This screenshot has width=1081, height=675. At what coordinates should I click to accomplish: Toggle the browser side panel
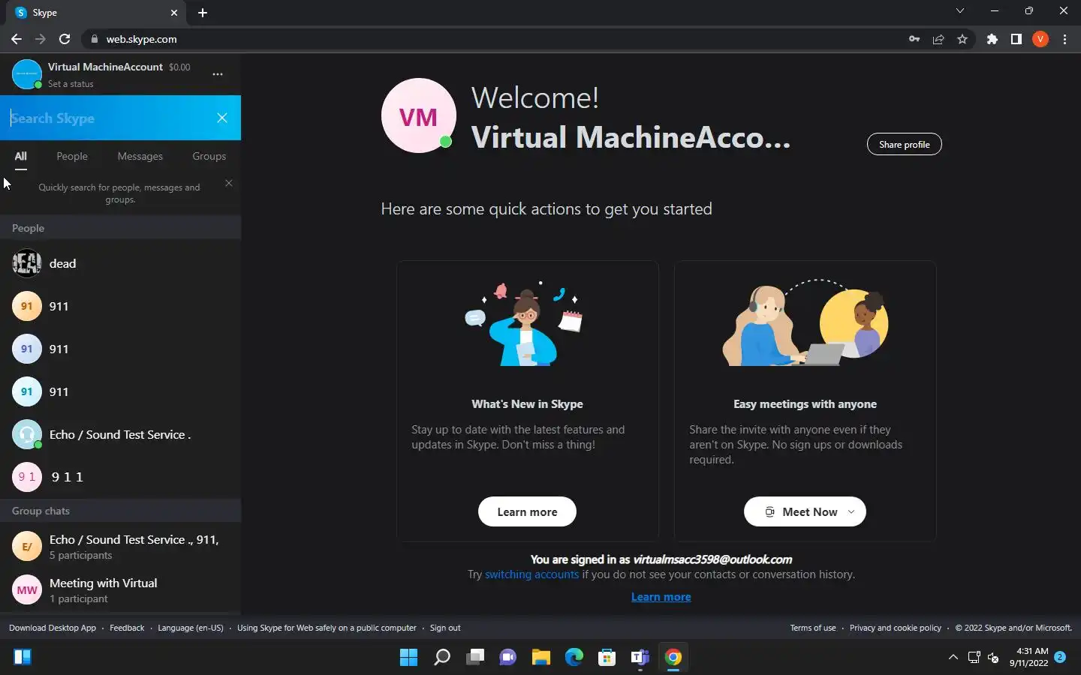click(1016, 39)
